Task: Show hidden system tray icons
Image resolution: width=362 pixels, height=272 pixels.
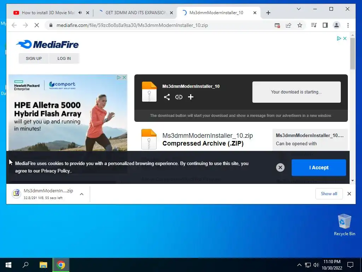Action: point(299,265)
